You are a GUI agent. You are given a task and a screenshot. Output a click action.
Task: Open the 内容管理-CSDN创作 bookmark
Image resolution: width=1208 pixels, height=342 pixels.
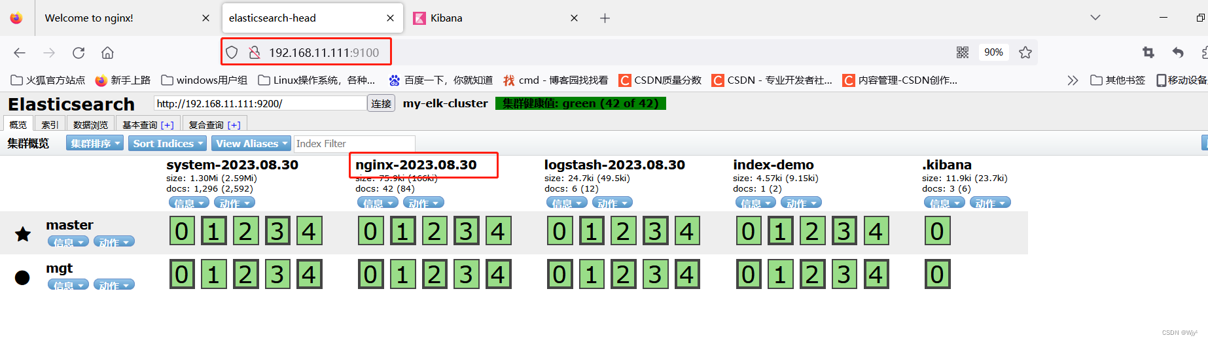pyautogui.click(x=900, y=80)
